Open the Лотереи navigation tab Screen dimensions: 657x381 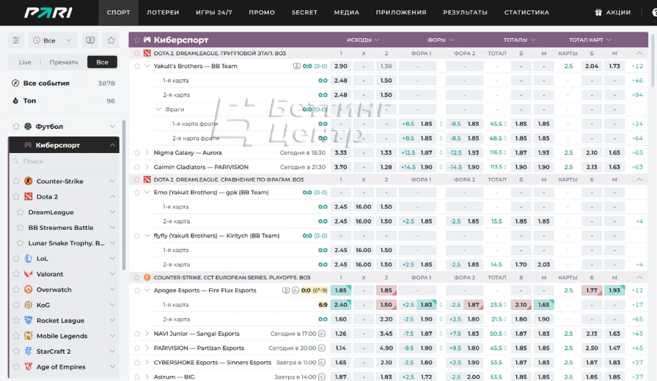pos(163,13)
